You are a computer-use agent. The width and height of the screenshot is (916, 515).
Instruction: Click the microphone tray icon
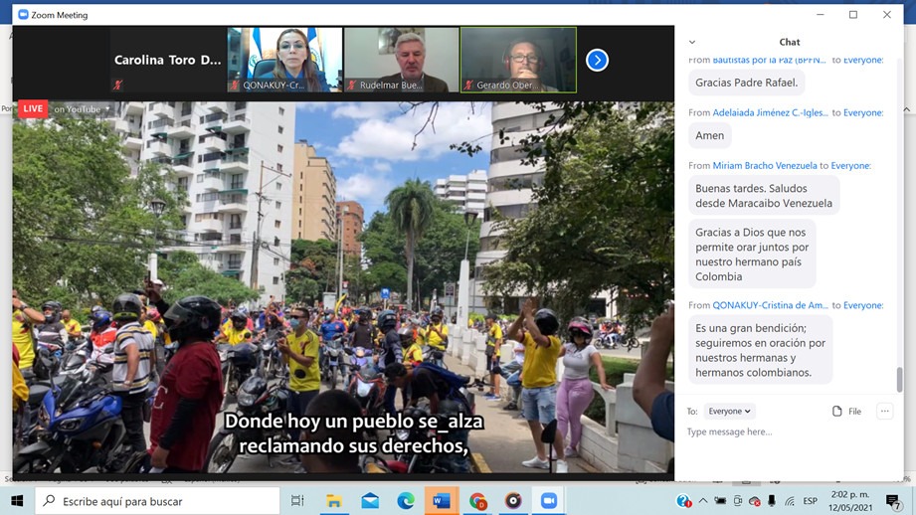772,501
